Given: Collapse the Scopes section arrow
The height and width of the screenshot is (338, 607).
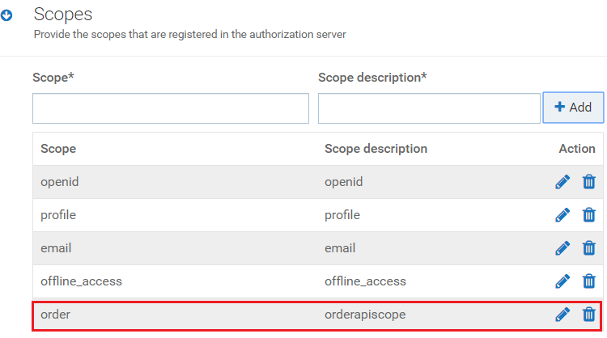Looking at the screenshot, I should [6, 15].
